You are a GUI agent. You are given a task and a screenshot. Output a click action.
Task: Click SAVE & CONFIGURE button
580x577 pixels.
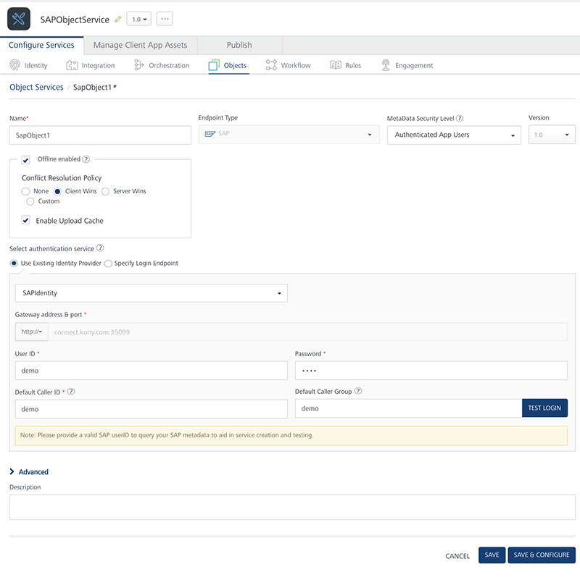541,555
